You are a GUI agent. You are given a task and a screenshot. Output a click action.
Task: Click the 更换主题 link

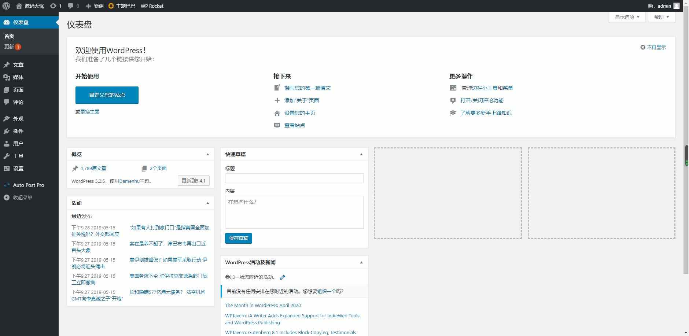[x=90, y=112]
